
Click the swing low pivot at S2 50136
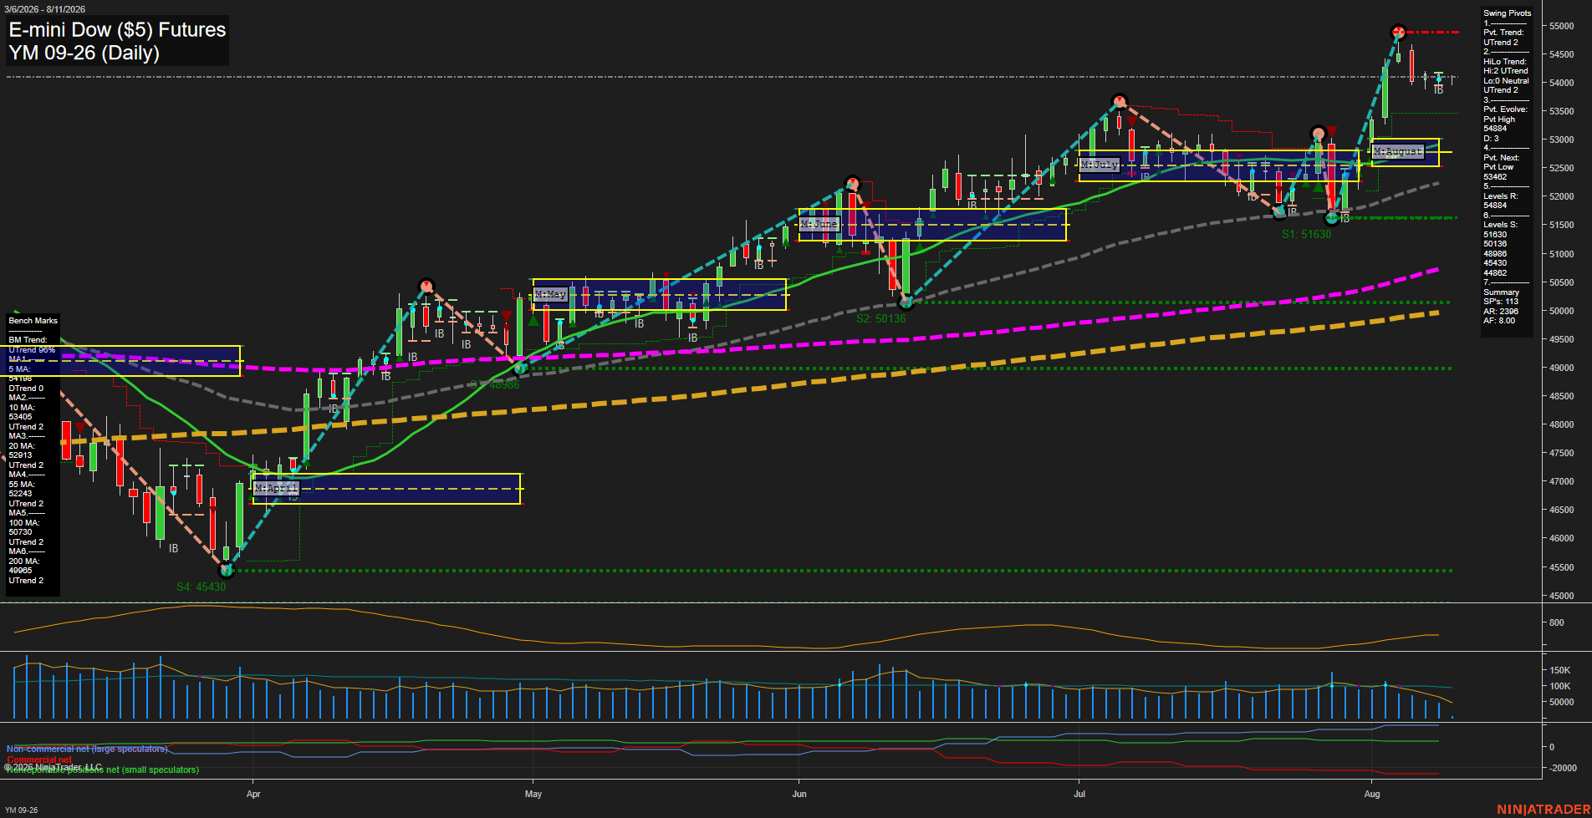point(906,302)
